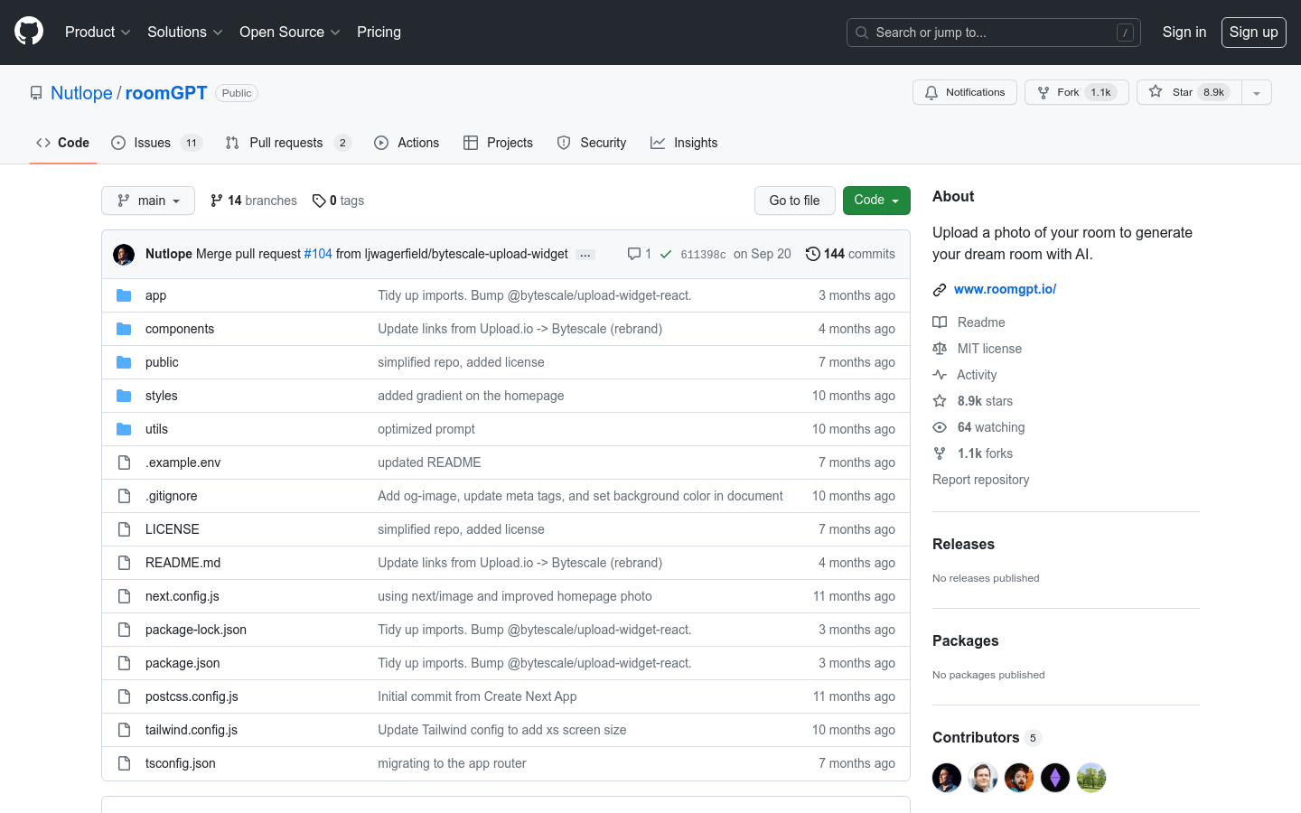Open the commit history clock icon
This screenshot has width=1301, height=813.
point(813,254)
